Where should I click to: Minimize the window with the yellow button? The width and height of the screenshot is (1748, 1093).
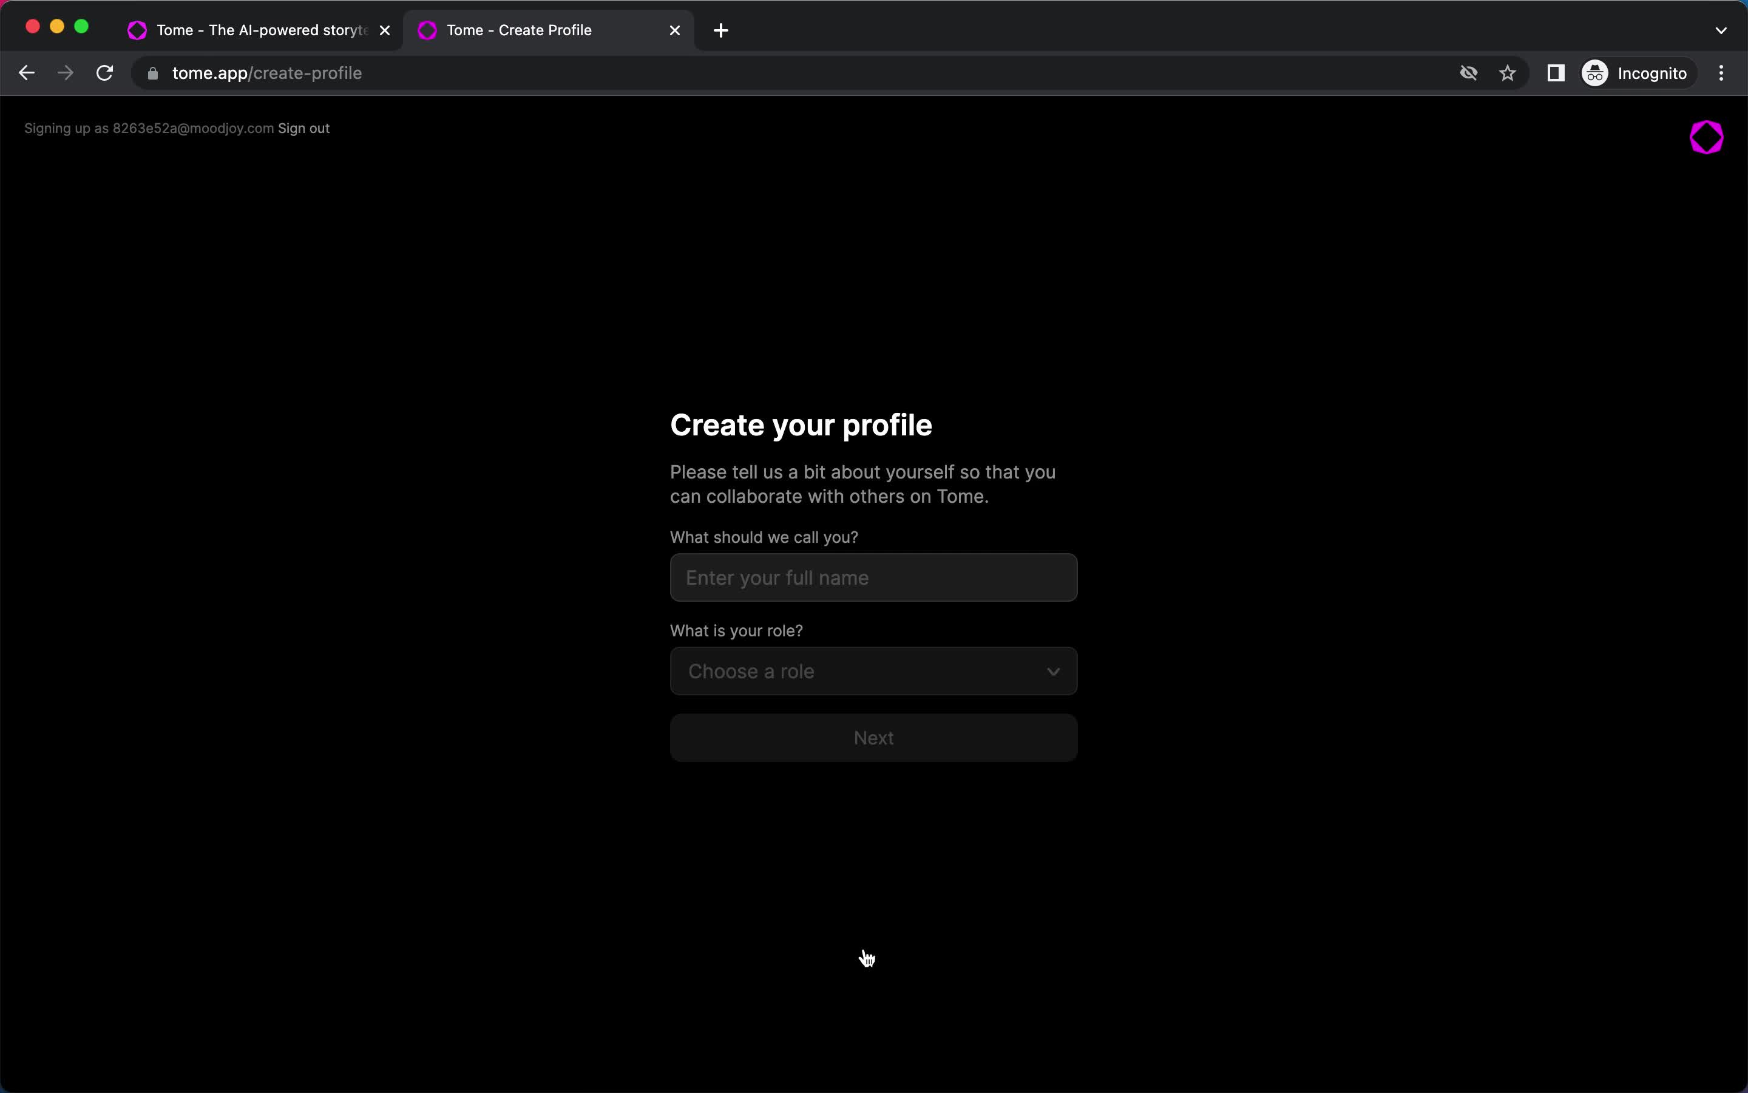pyautogui.click(x=57, y=27)
